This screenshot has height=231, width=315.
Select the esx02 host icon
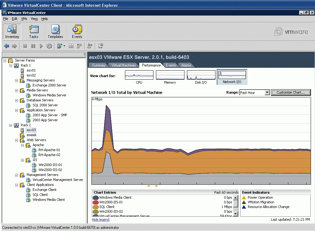click(x=22, y=76)
